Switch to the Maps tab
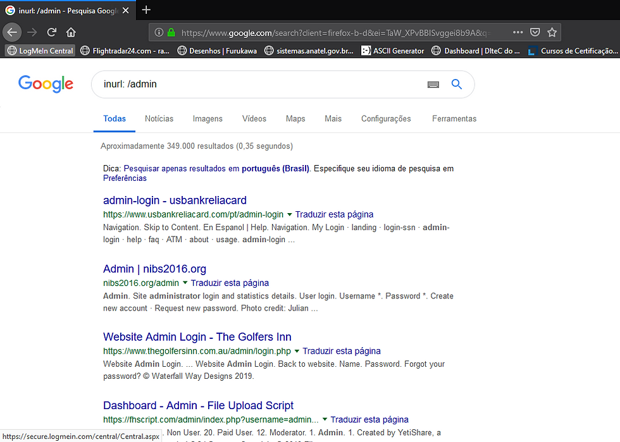 295,119
